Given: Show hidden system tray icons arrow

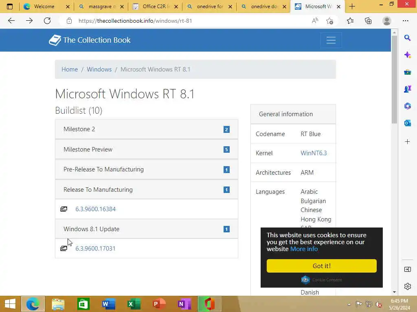Looking at the screenshot, I should point(349,304).
